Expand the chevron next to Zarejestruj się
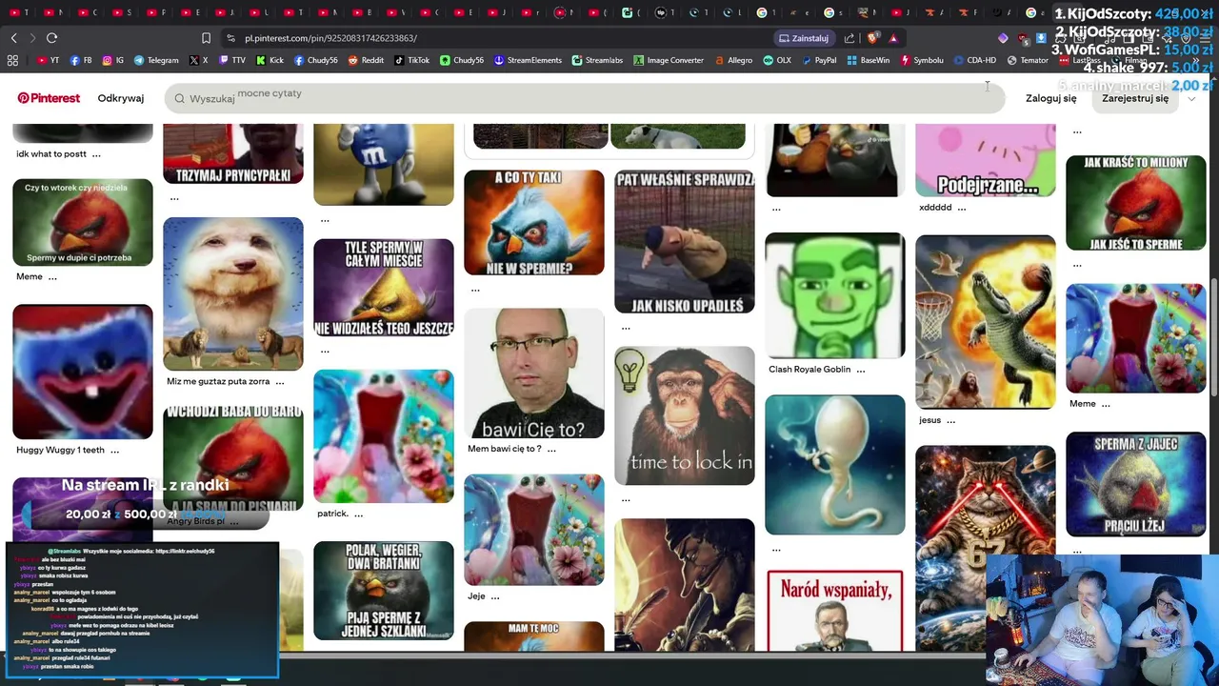Image resolution: width=1219 pixels, height=686 pixels. [x=1191, y=98]
